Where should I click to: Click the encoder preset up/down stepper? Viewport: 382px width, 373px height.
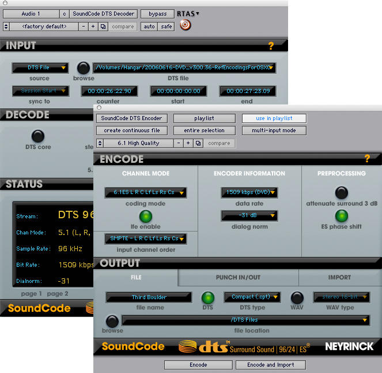pos(100,143)
